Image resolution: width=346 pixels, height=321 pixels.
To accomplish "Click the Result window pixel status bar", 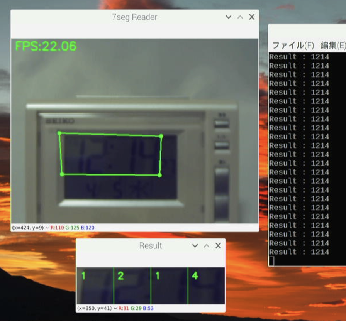I will tap(151, 308).
